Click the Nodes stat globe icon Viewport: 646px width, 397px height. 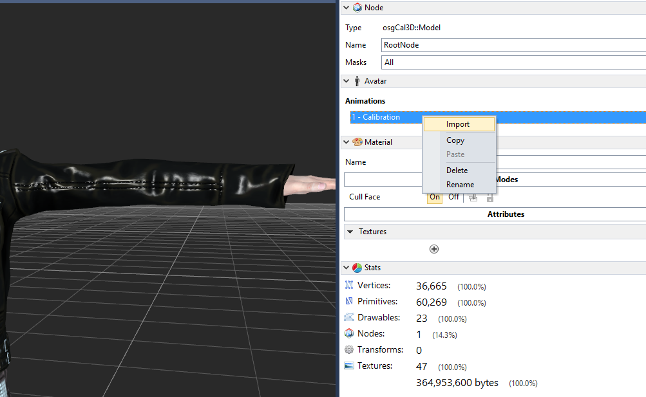pyautogui.click(x=349, y=333)
